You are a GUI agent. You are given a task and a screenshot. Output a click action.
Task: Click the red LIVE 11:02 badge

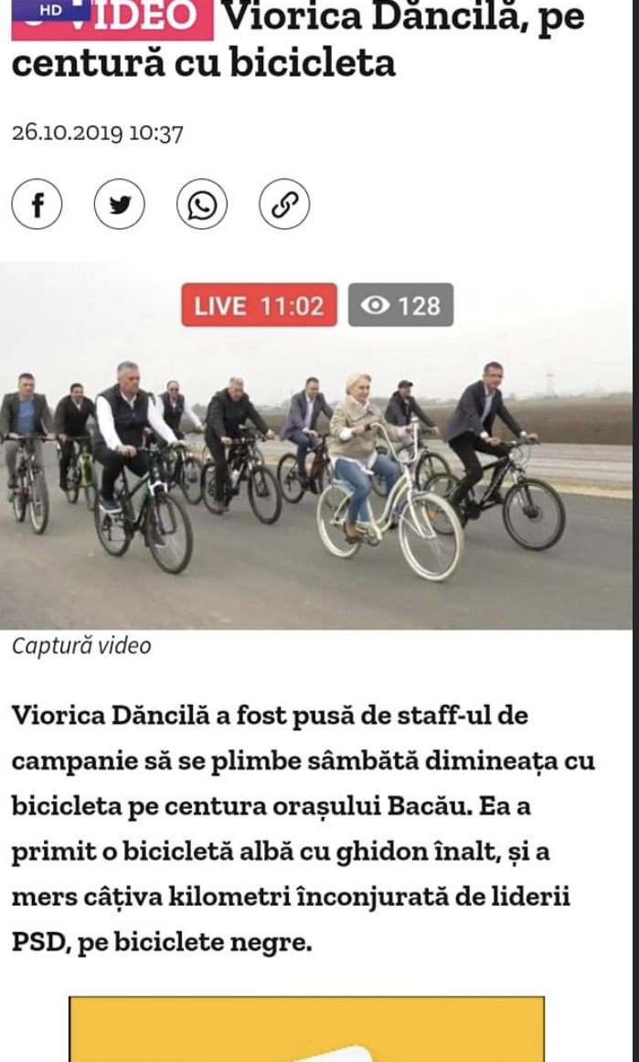click(x=259, y=305)
